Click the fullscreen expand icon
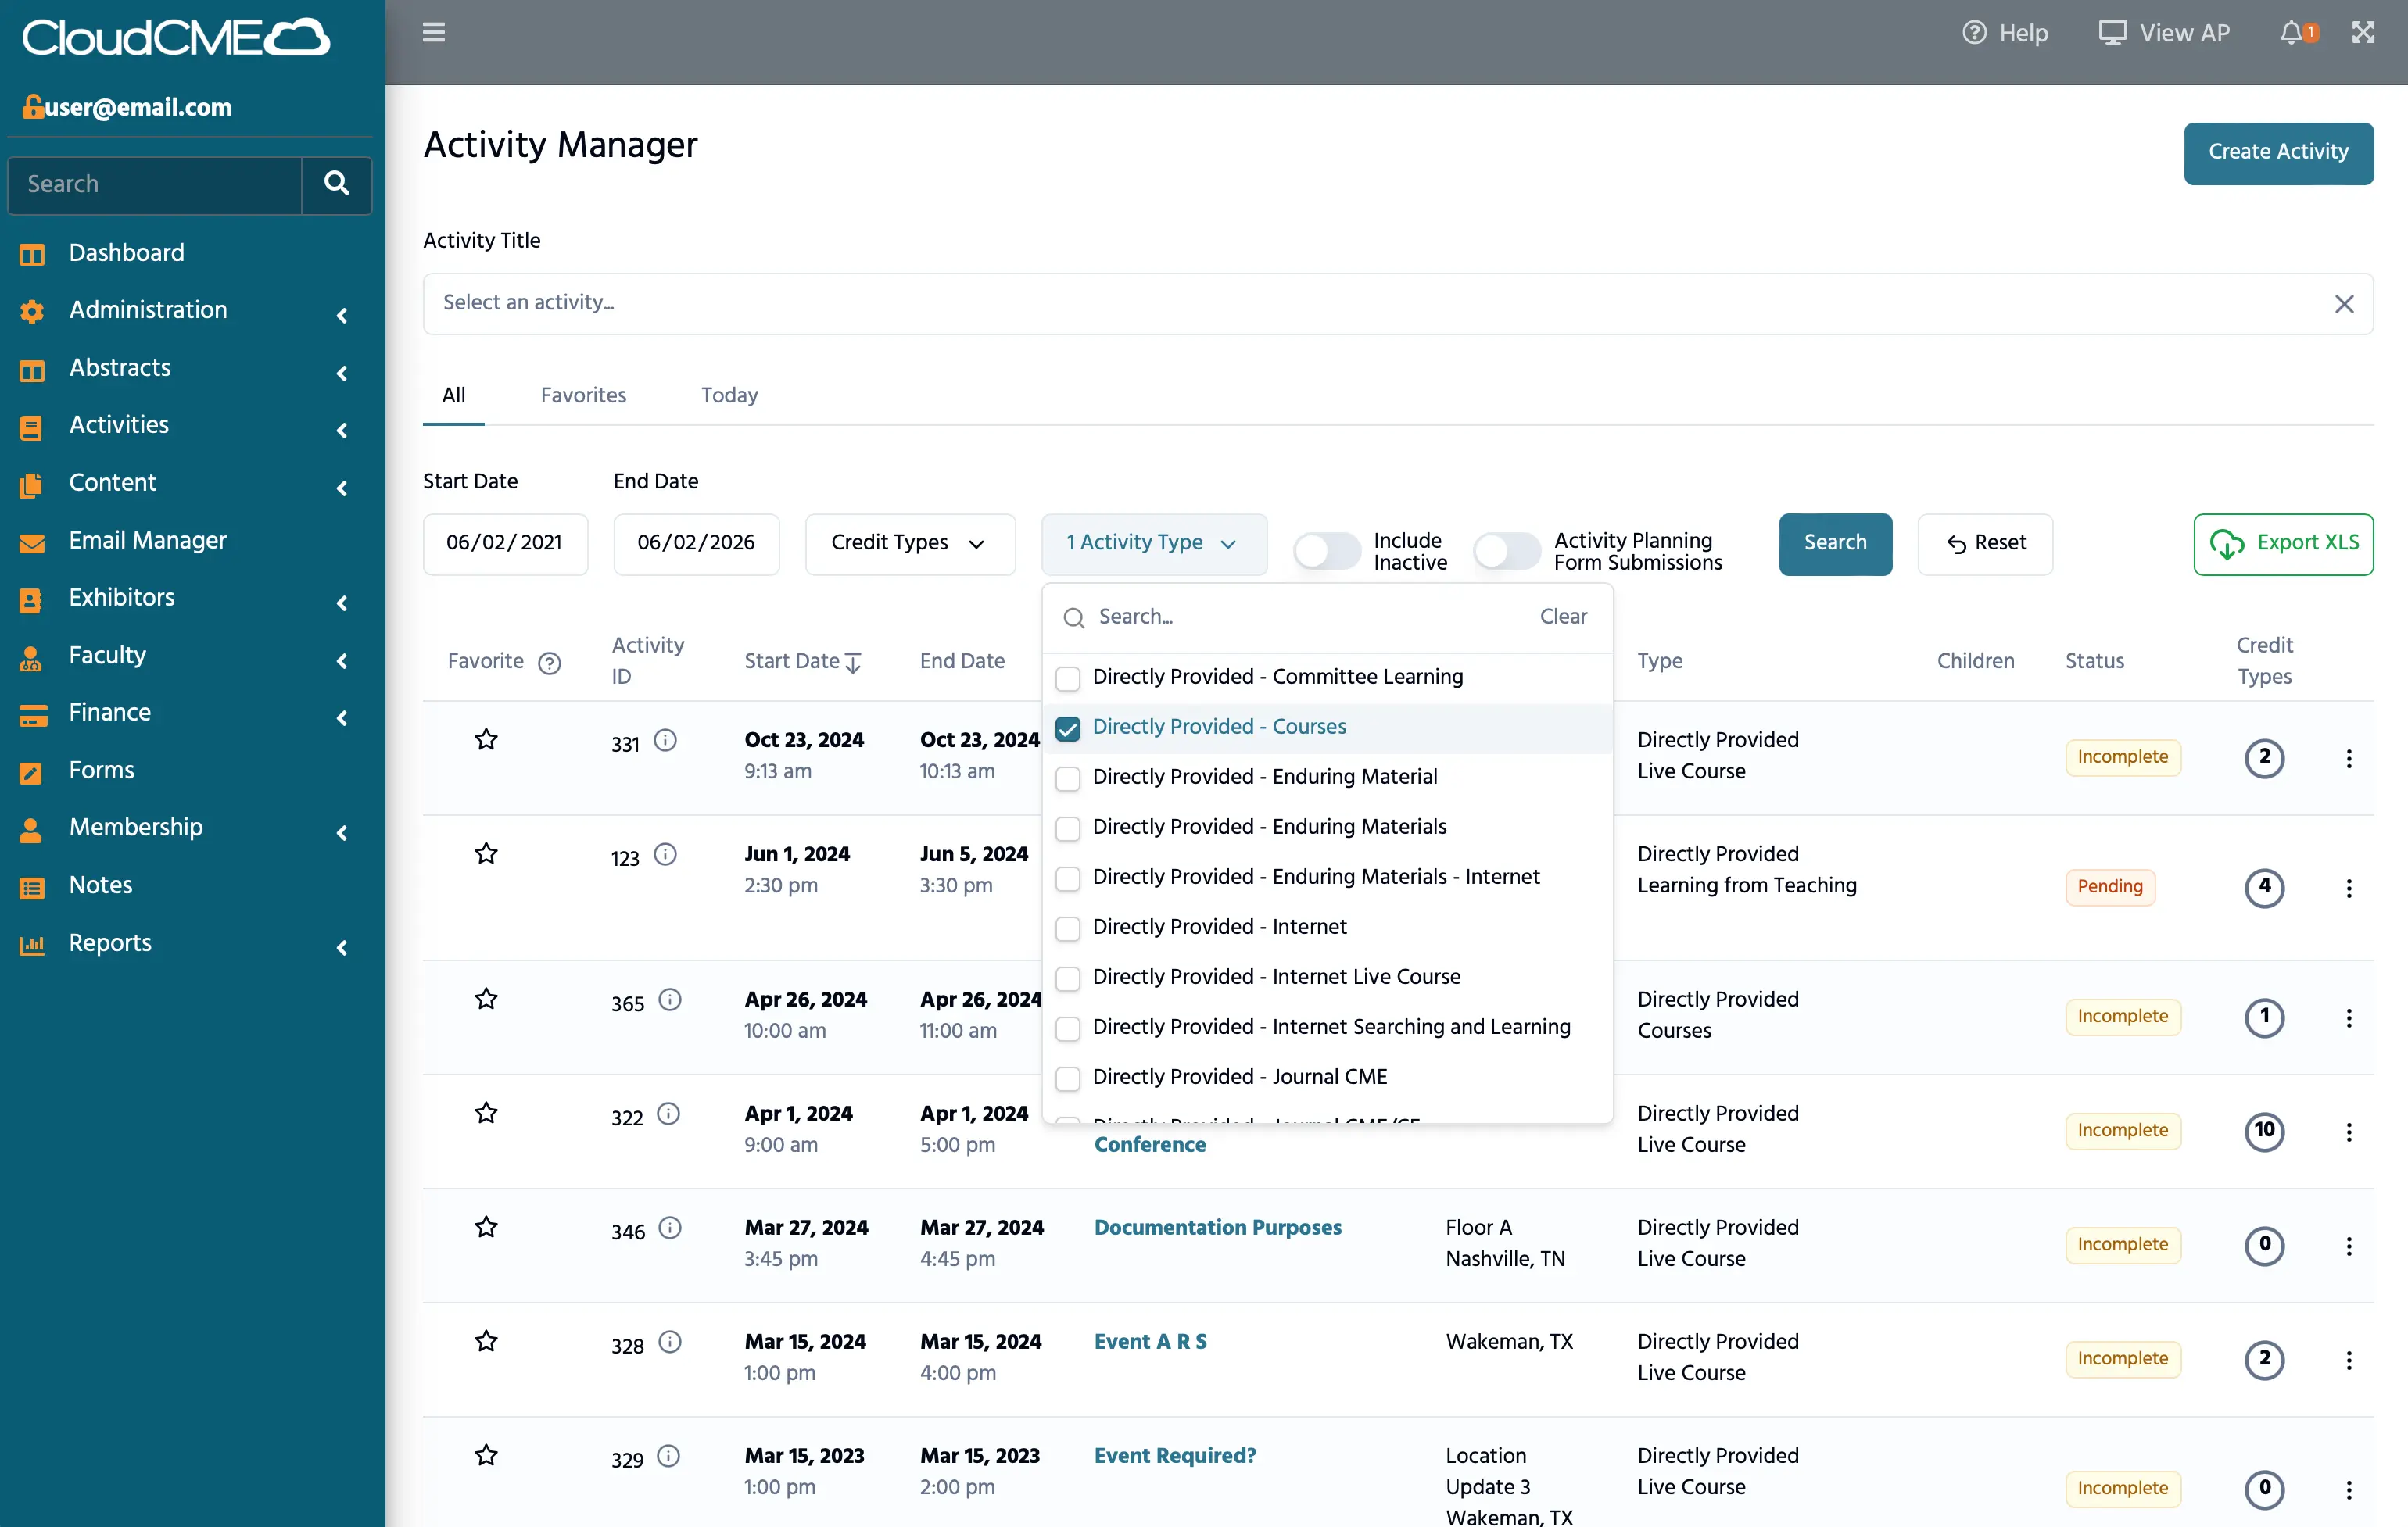Screen dimensions: 2408x1527 click(x=2363, y=33)
